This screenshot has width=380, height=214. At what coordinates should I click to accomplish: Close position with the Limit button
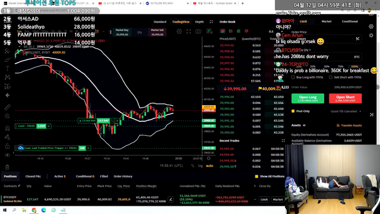pyautogui.click(x=264, y=200)
